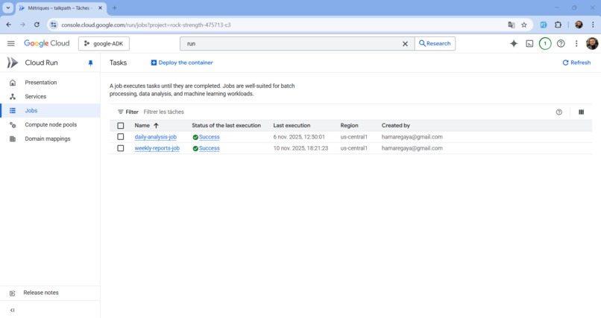Click the Filter icon label
The height and width of the screenshot is (318, 601).
[x=128, y=112]
